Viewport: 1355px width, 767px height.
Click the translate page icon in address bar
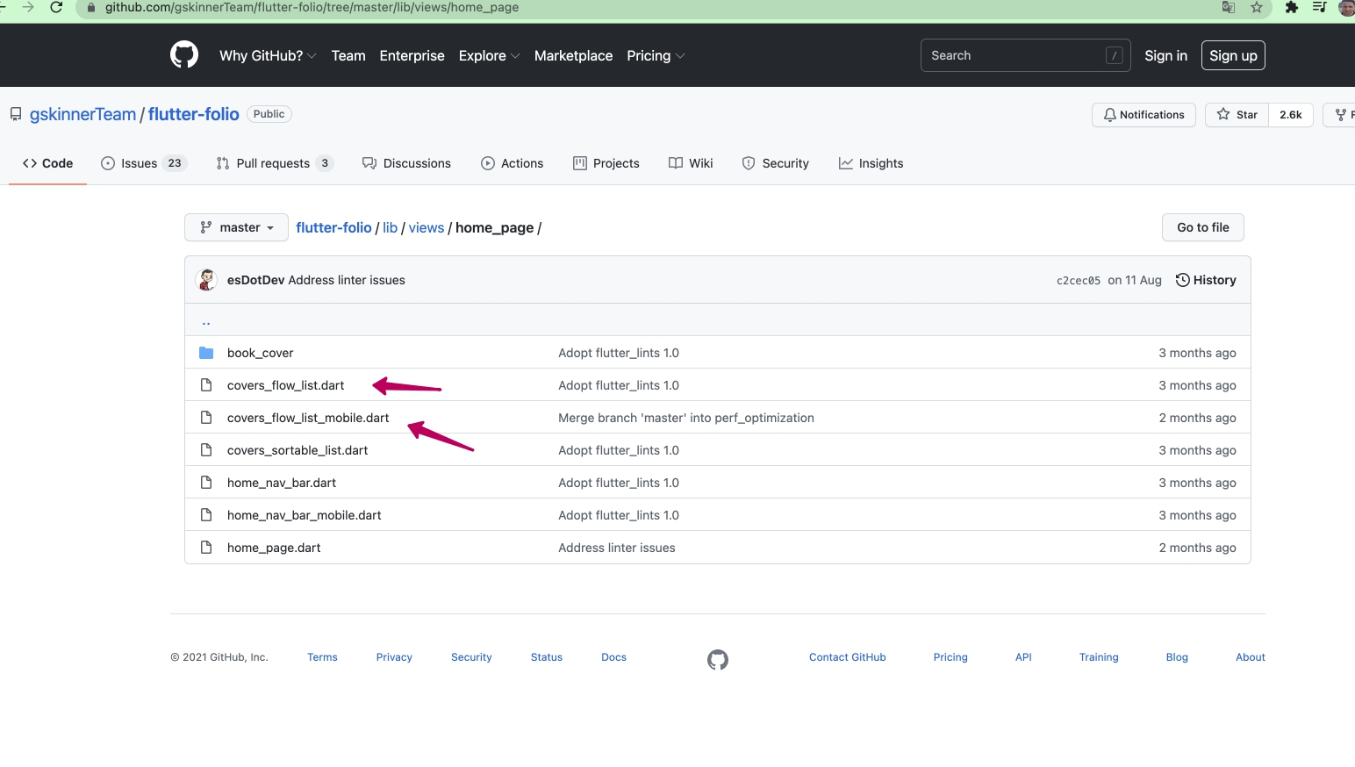[1229, 7]
